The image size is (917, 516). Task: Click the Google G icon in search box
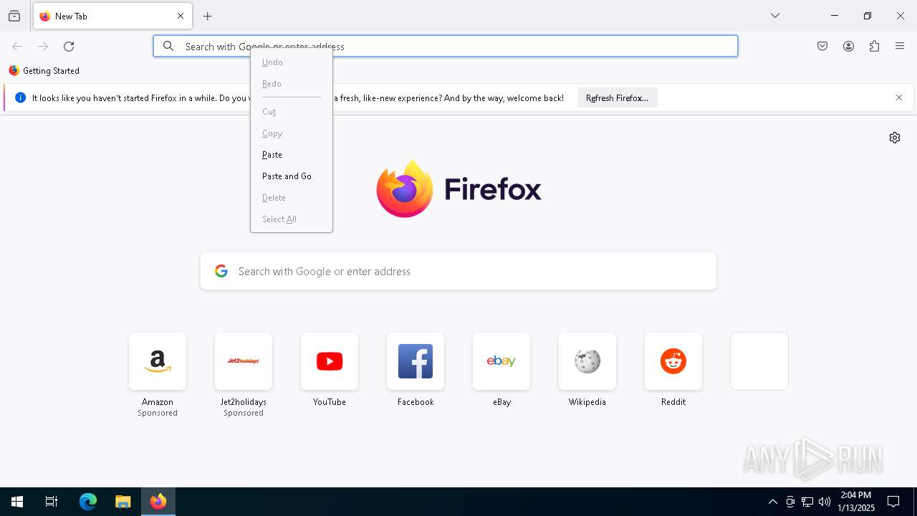[x=221, y=271]
